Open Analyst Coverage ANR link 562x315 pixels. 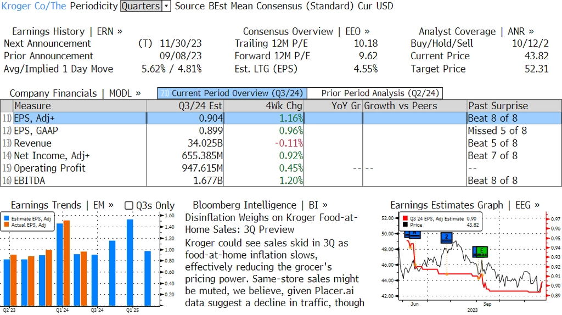click(x=476, y=31)
